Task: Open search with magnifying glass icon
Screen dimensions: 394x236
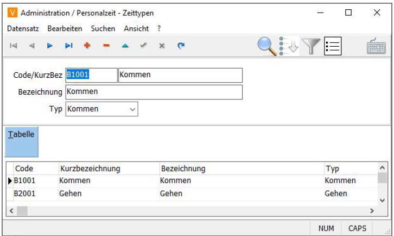Action: pyautogui.click(x=267, y=46)
